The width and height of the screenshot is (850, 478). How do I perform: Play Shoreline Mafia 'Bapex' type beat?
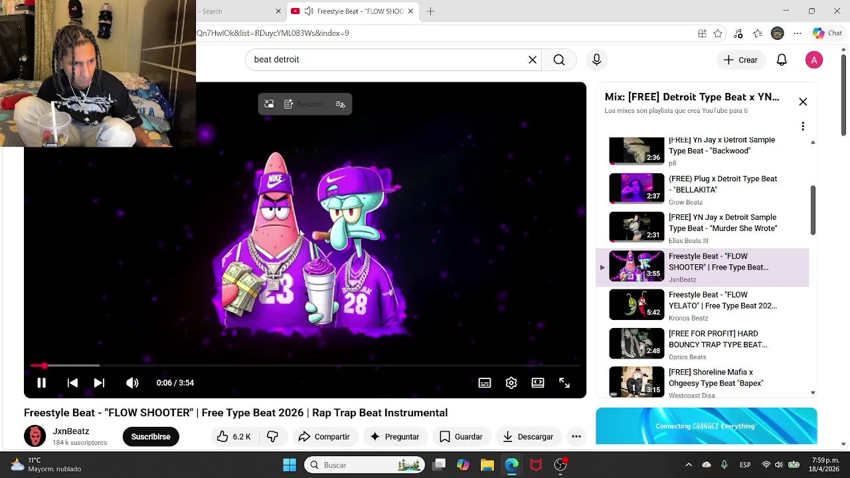tap(703, 382)
